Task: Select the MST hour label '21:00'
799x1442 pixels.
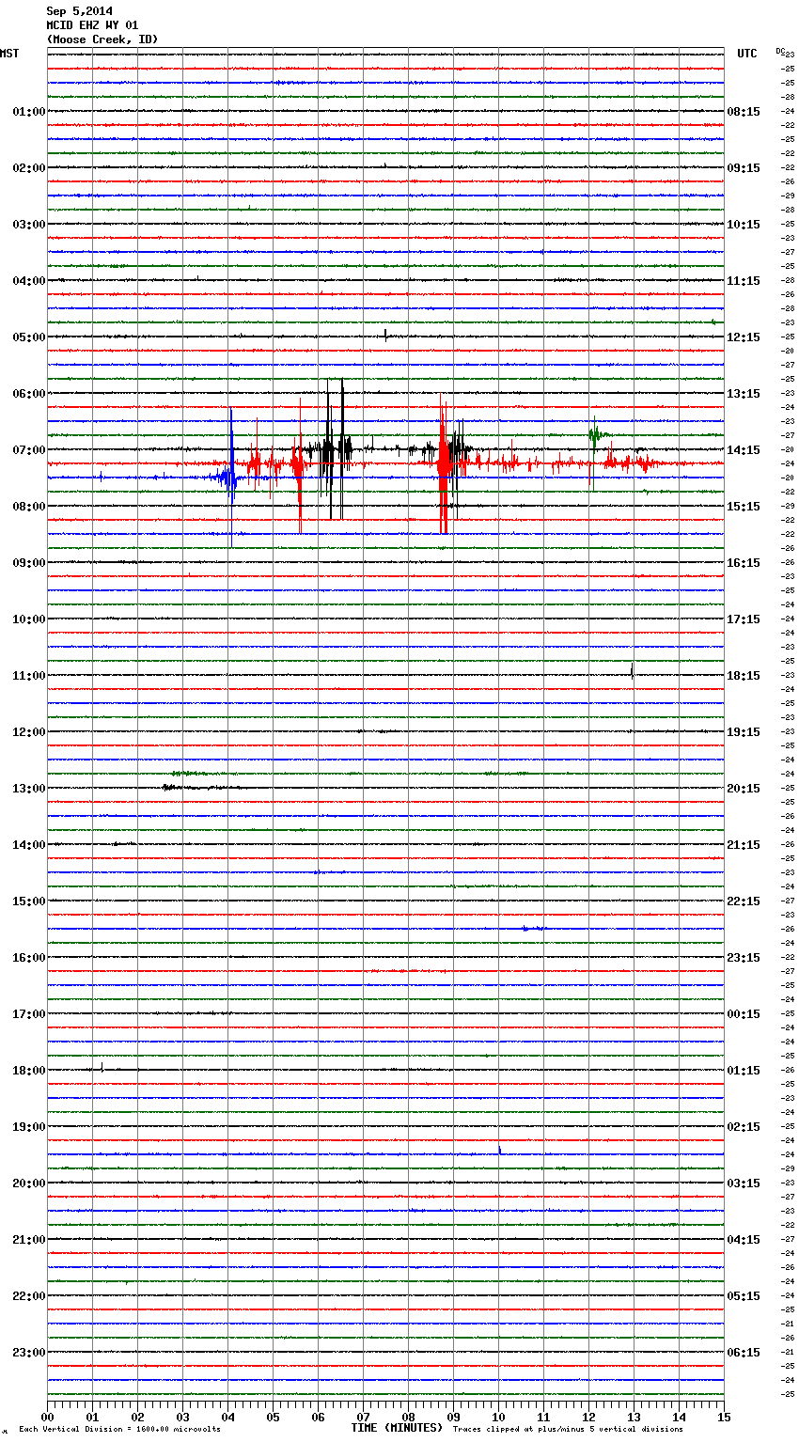Action: pos(28,1240)
